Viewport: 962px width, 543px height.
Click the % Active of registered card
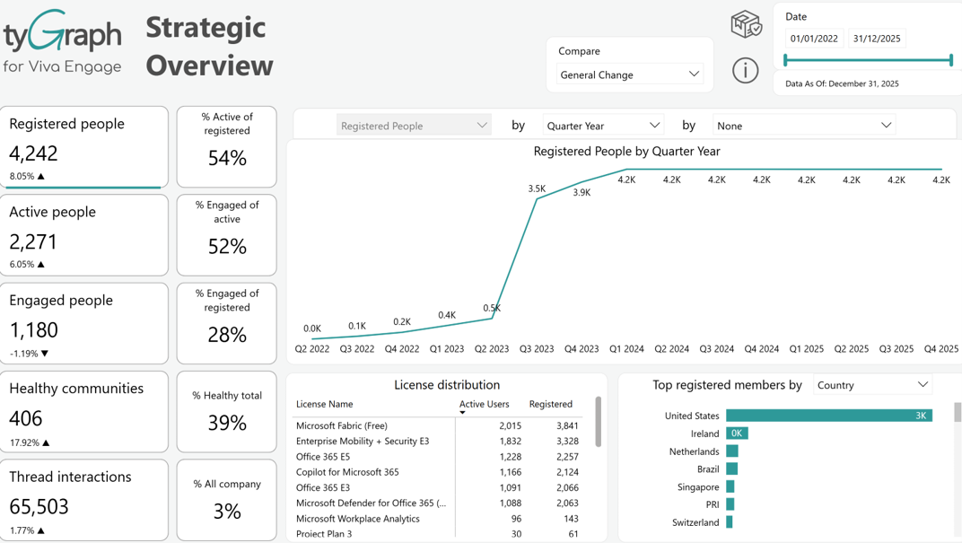point(227,147)
